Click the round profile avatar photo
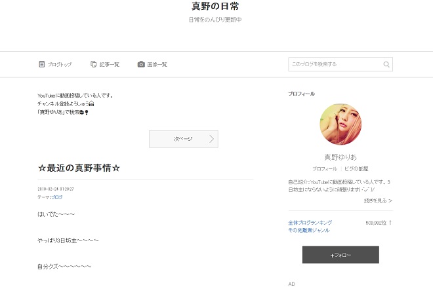Image resolution: width=433 pixels, height=287 pixels. [340, 124]
